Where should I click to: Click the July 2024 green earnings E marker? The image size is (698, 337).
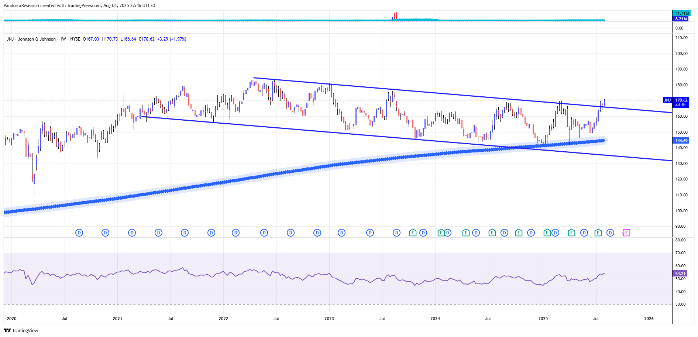click(492, 233)
